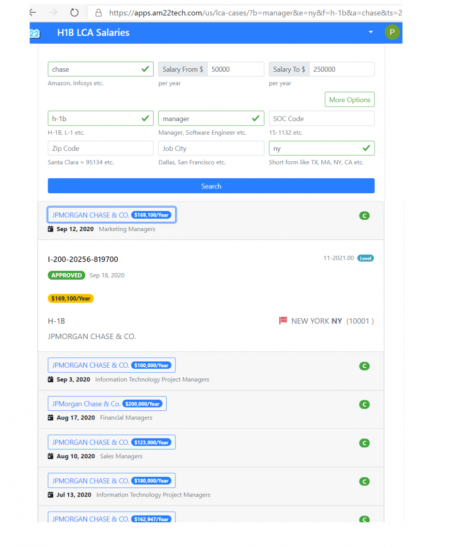Click the SOC code 11-2021.00 text
The height and width of the screenshot is (547, 470).
tap(339, 258)
